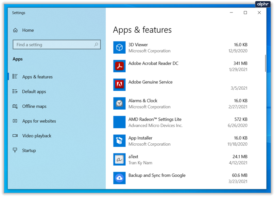This screenshot has height=197, width=275.
Task: Select Backup and Sync from Google entry
Action: [x=157, y=175]
